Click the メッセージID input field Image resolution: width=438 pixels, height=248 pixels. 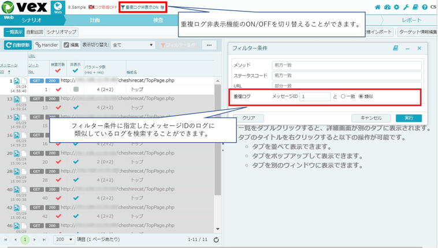pos(315,97)
